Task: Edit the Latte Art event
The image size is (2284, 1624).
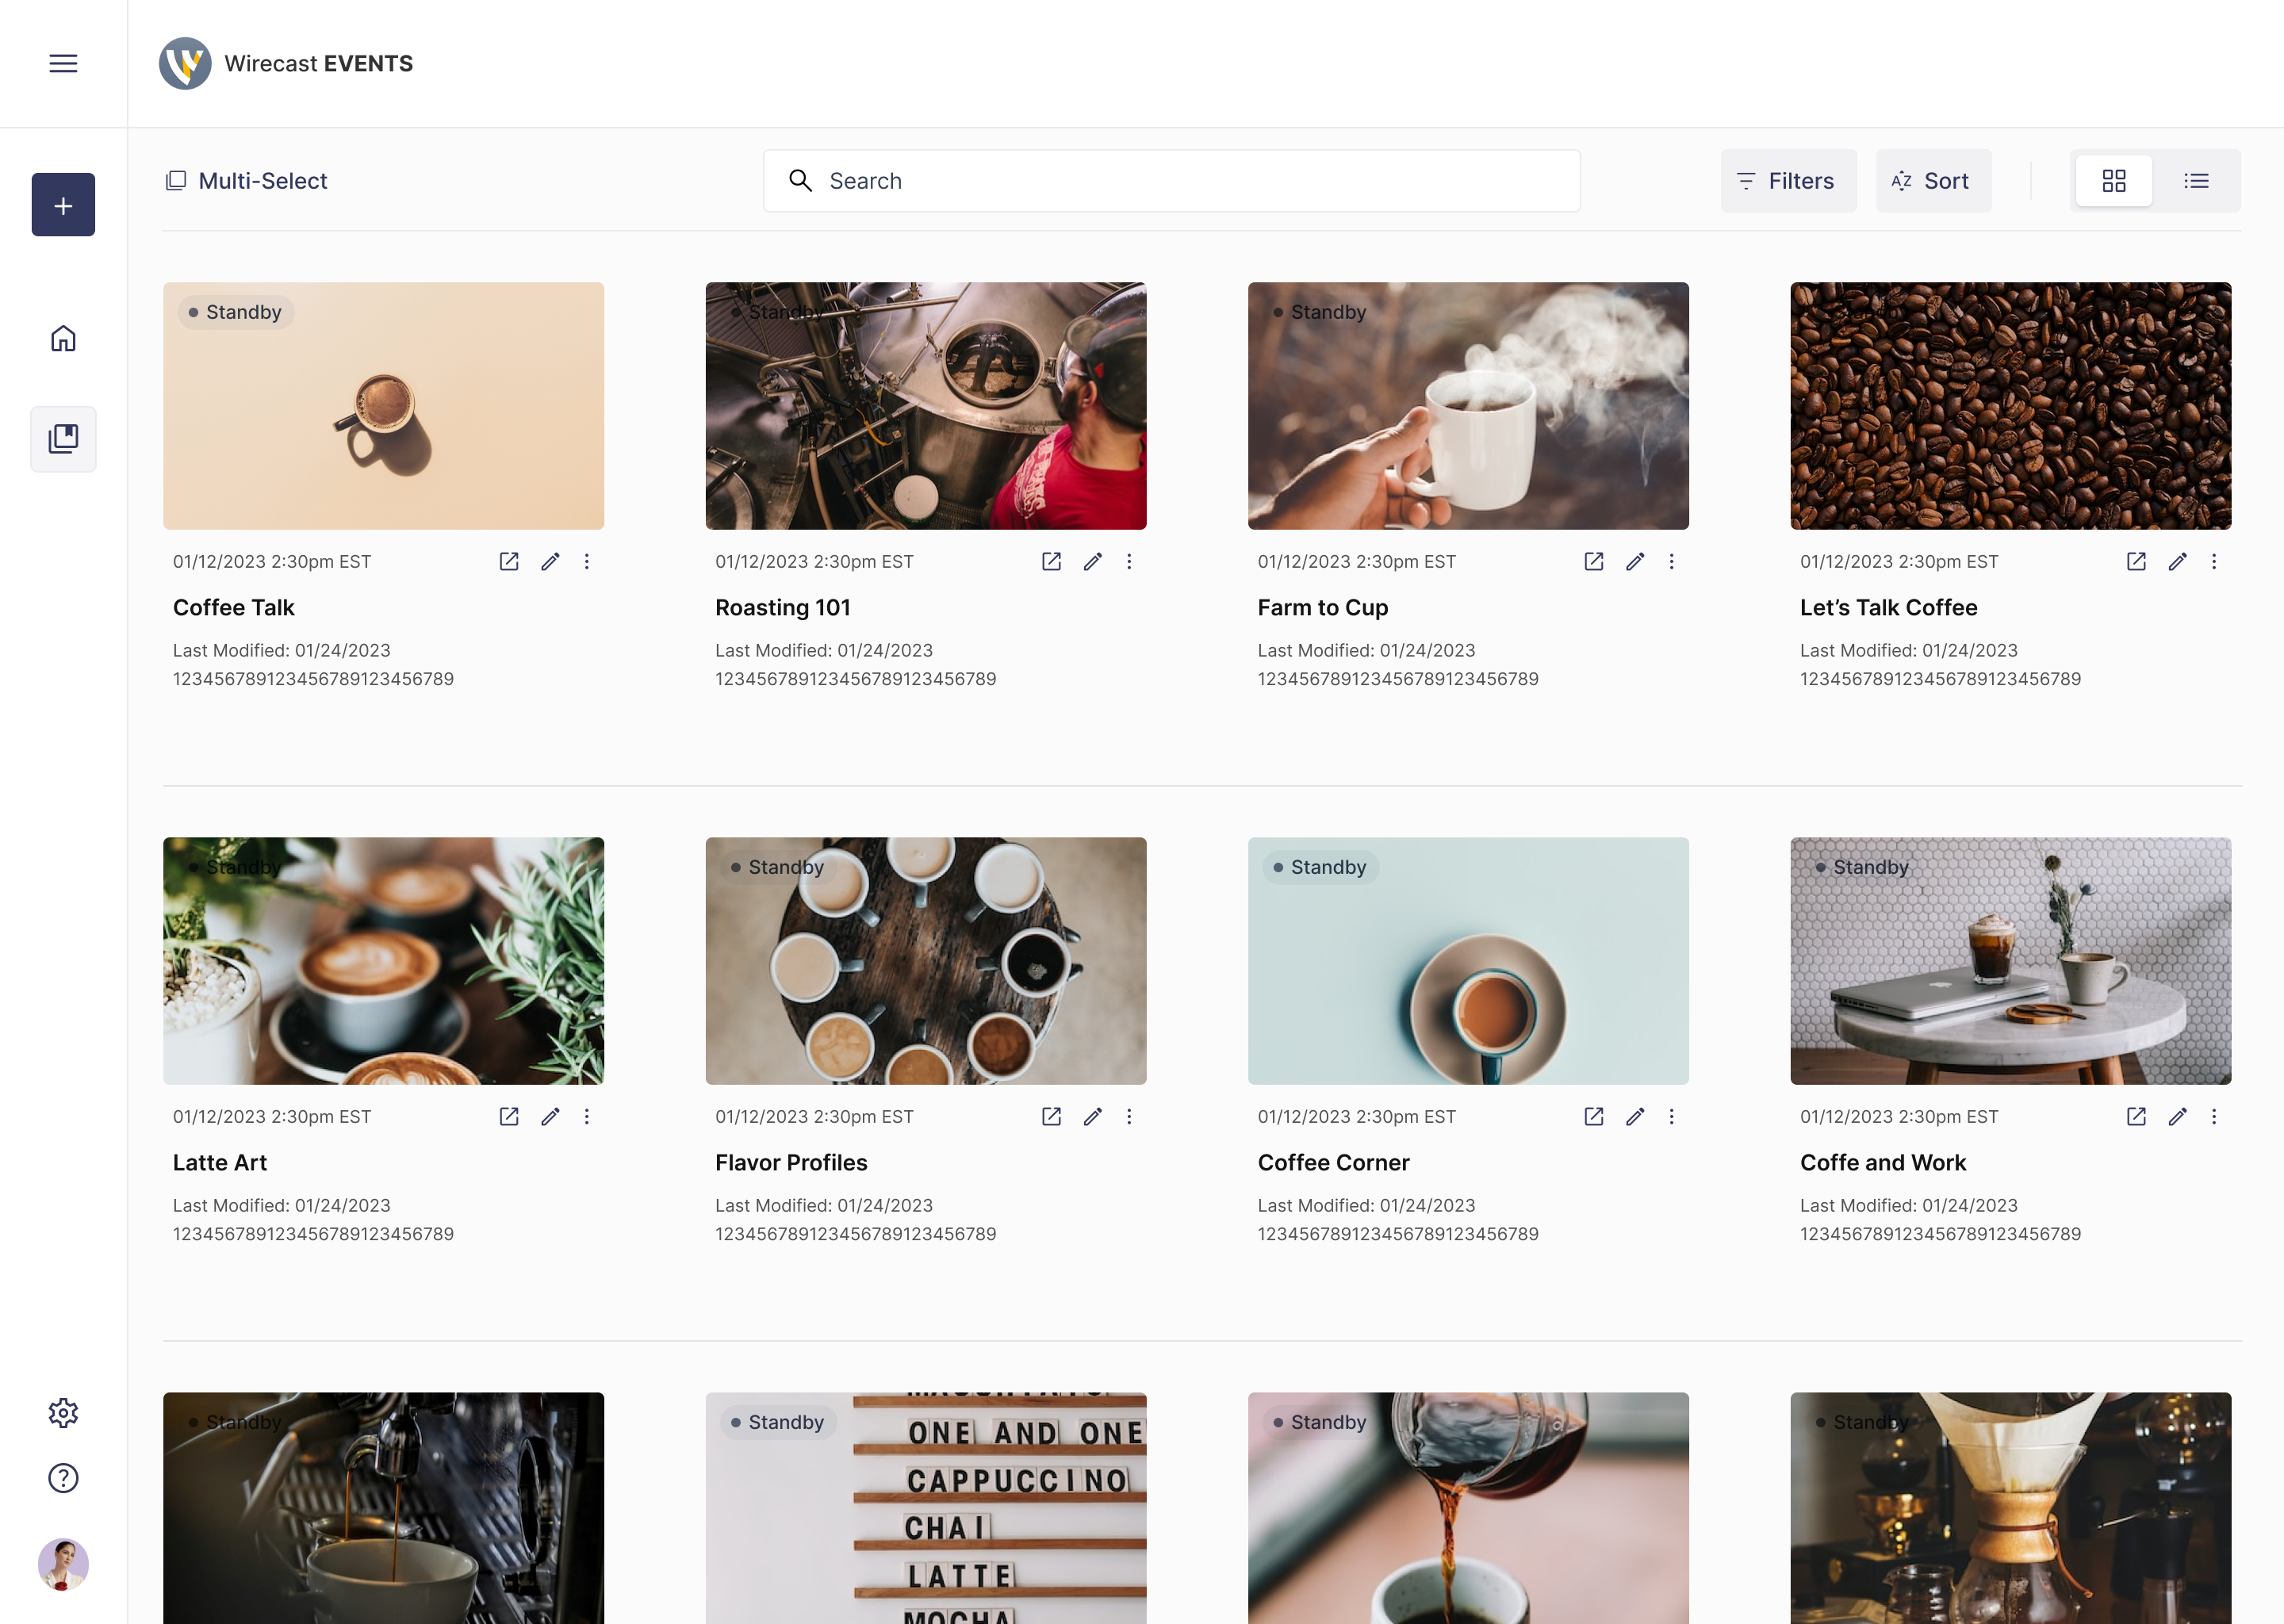Action: 550,1116
